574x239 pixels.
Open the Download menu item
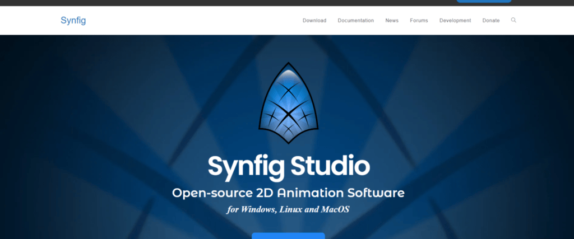pyautogui.click(x=314, y=21)
